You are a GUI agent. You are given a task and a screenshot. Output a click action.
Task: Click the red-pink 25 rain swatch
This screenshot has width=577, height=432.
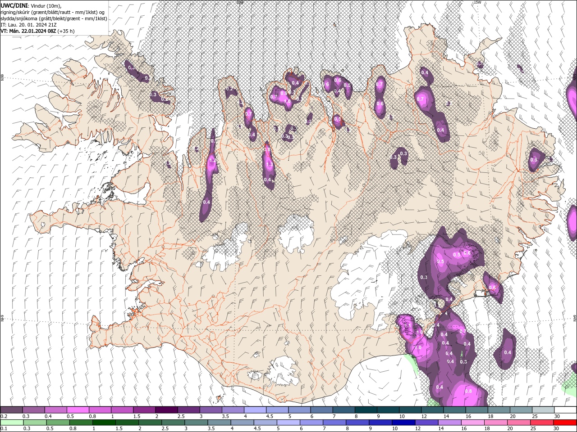(x=542, y=422)
